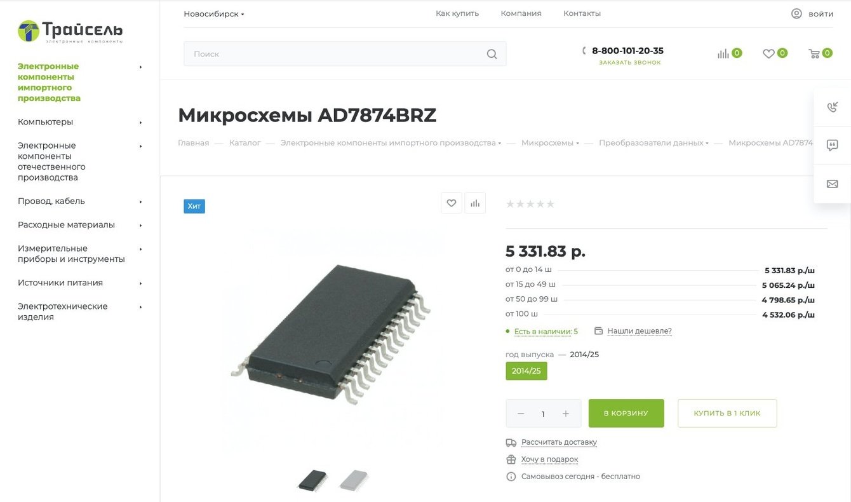
Task: Increase quantity with plus button
Action: point(566,414)
